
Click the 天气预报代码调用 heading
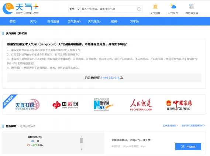(16, 33)
